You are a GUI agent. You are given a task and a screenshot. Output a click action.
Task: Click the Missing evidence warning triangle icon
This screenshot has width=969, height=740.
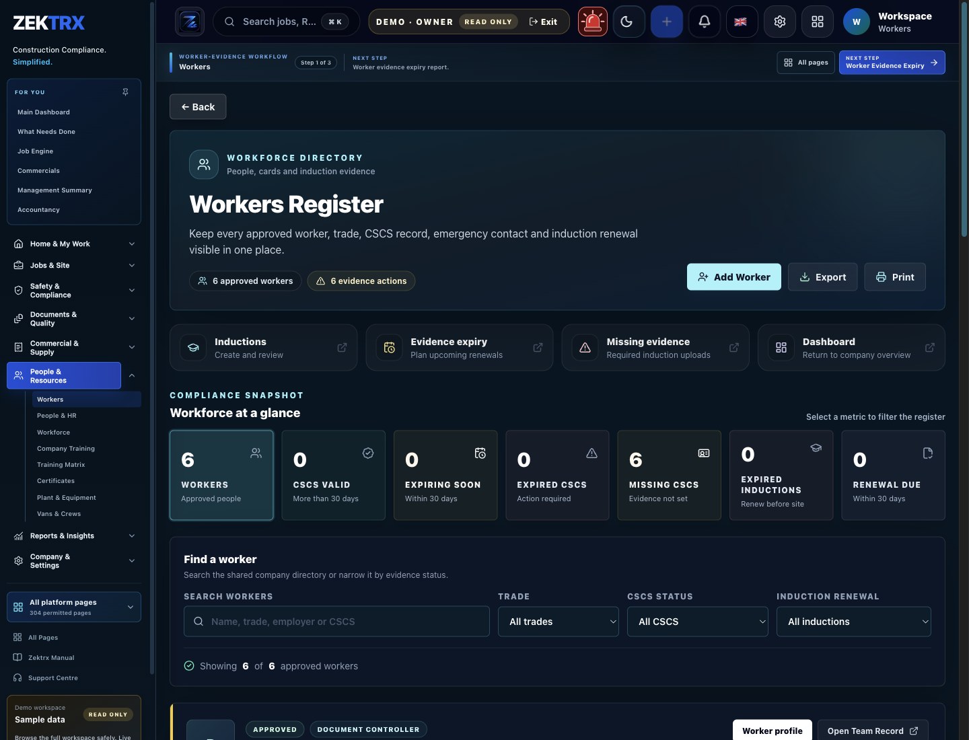pos(585,348)
